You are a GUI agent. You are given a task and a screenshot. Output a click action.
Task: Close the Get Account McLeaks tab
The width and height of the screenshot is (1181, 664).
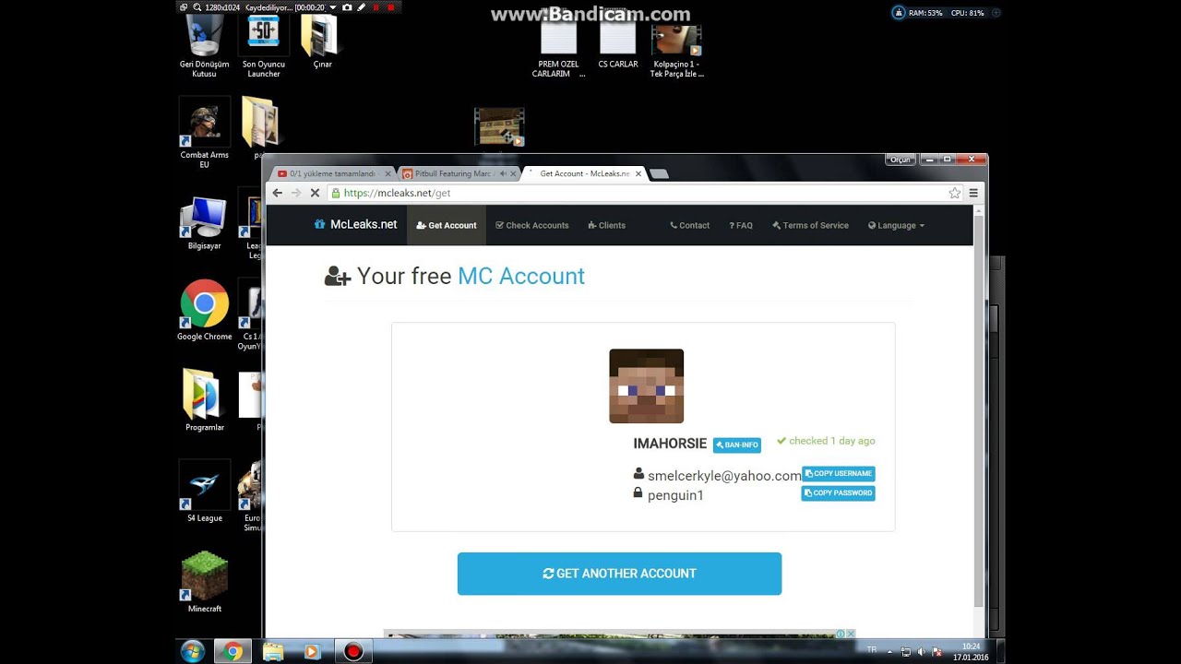(638, 173)
